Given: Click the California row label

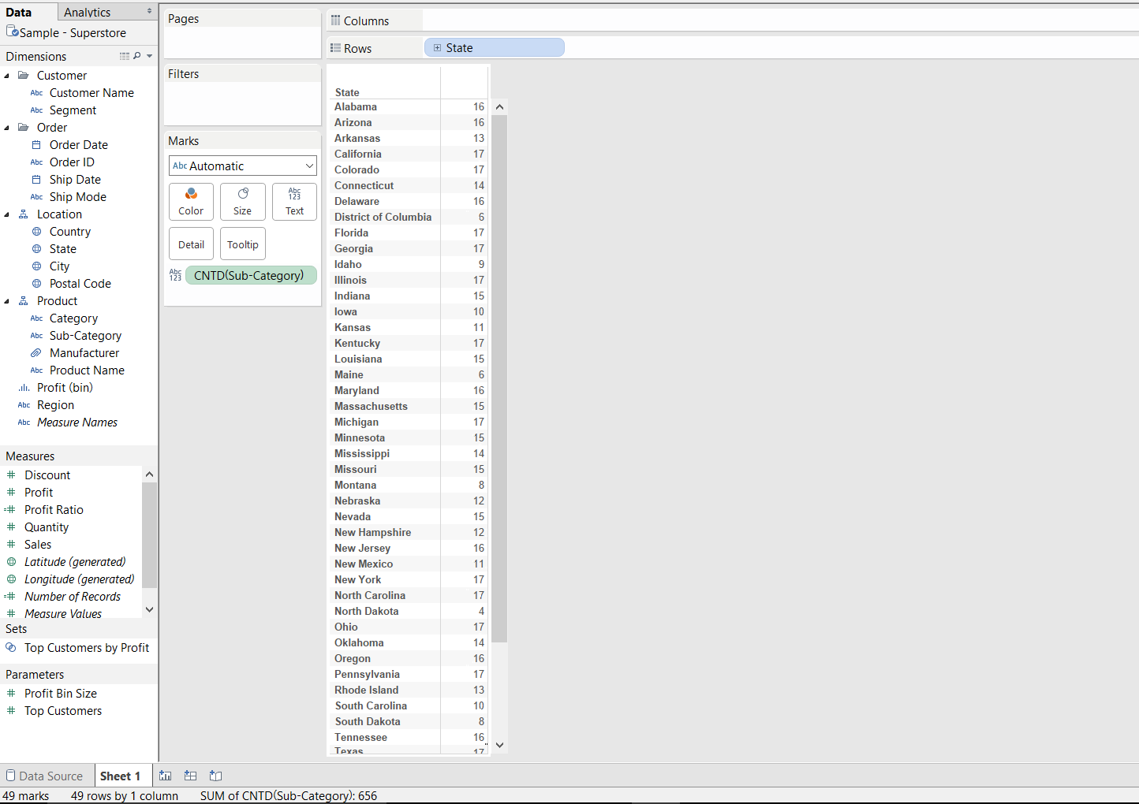Looking at the screenshot, I should (357, 154).
